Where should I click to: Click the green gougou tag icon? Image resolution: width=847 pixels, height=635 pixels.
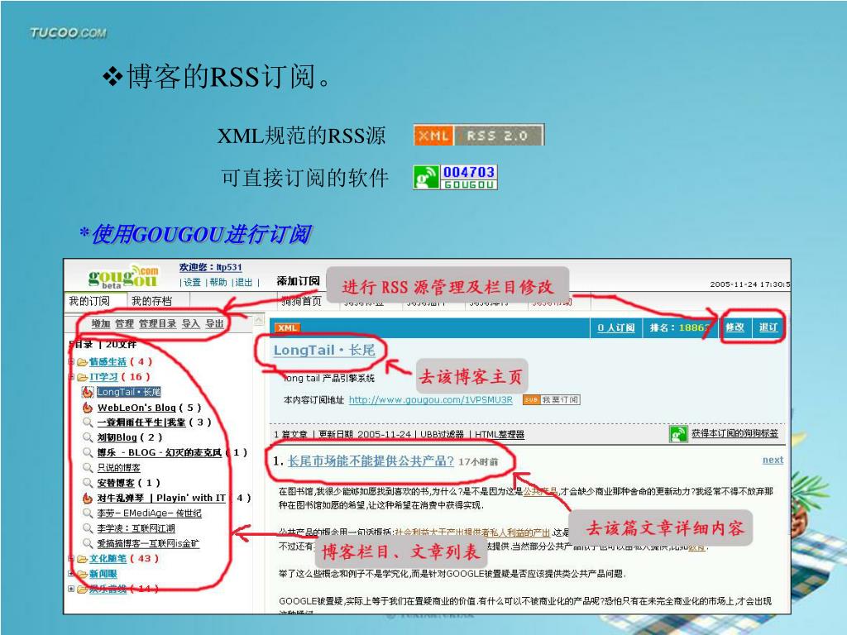[678, 433]
